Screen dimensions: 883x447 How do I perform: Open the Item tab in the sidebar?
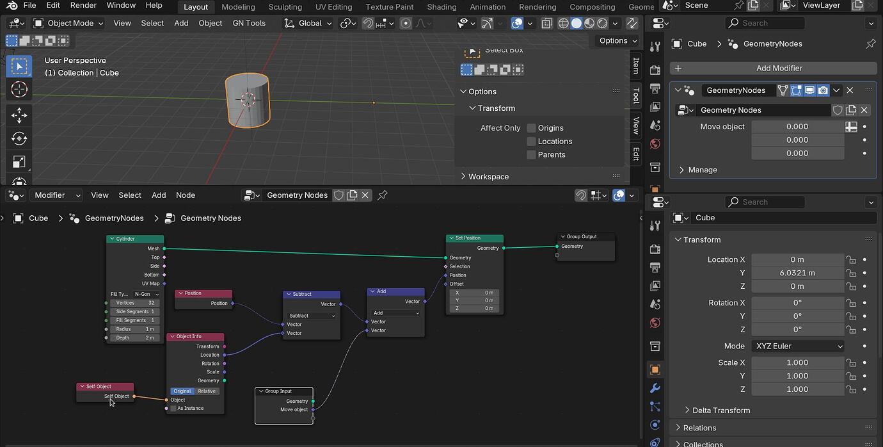pos(636,65)
